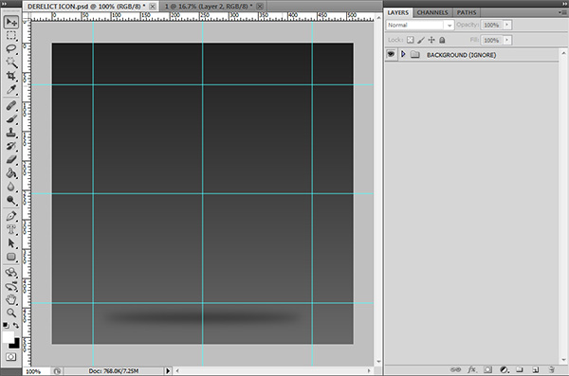The width and height of the screenshot is (569, 376).
Task: Select the Eyedropper tool
Action: coord(11,89)
